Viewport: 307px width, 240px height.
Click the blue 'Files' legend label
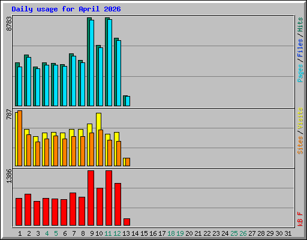[300, 48]
